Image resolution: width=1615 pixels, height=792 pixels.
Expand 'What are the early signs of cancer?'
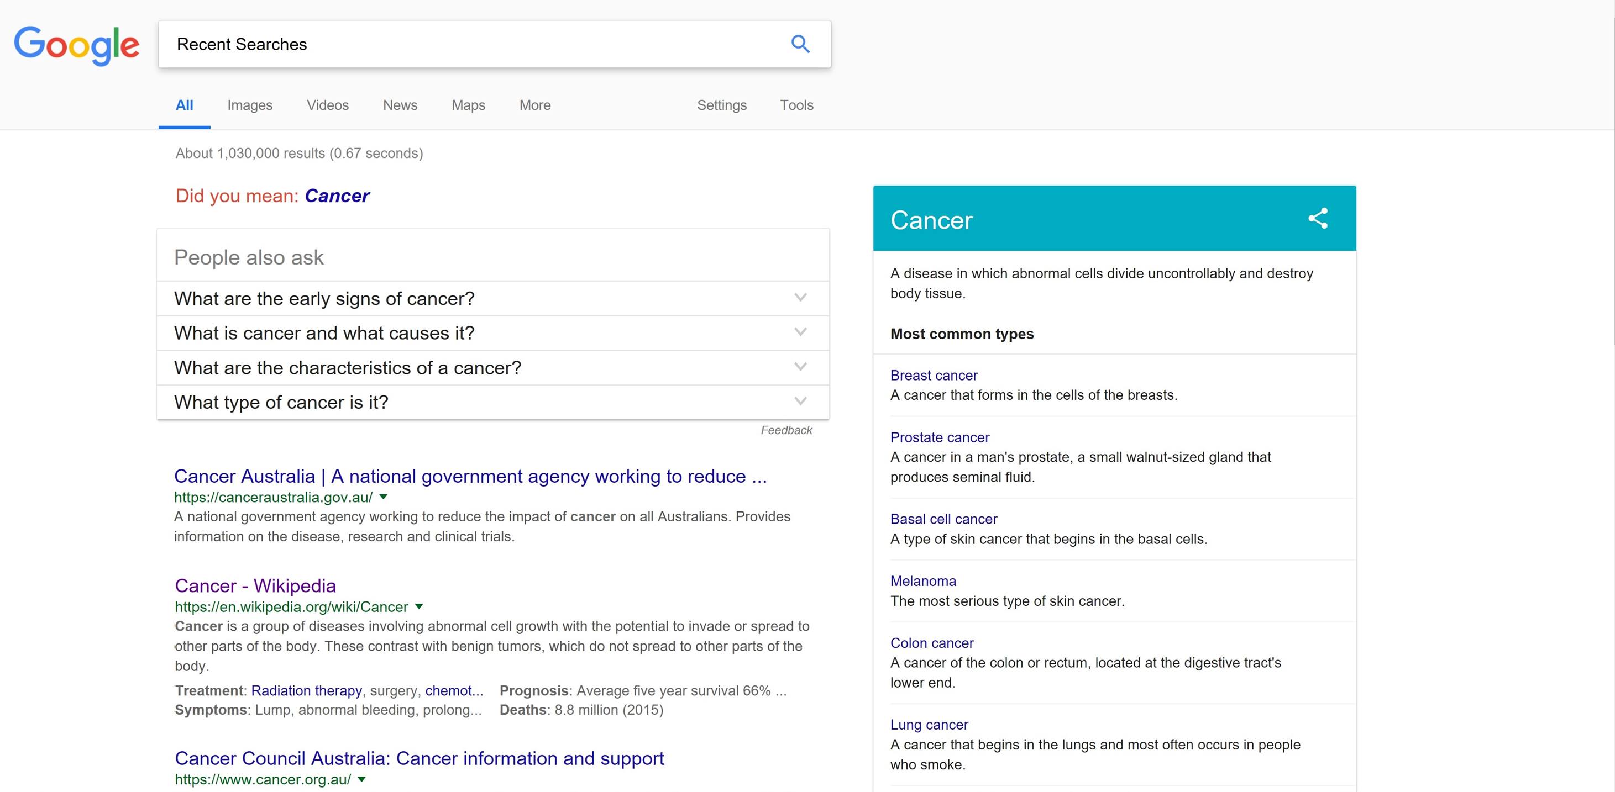[493, 298]
